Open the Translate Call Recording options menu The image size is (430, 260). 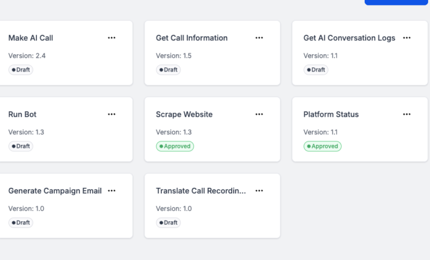click(x=259, y=191)
